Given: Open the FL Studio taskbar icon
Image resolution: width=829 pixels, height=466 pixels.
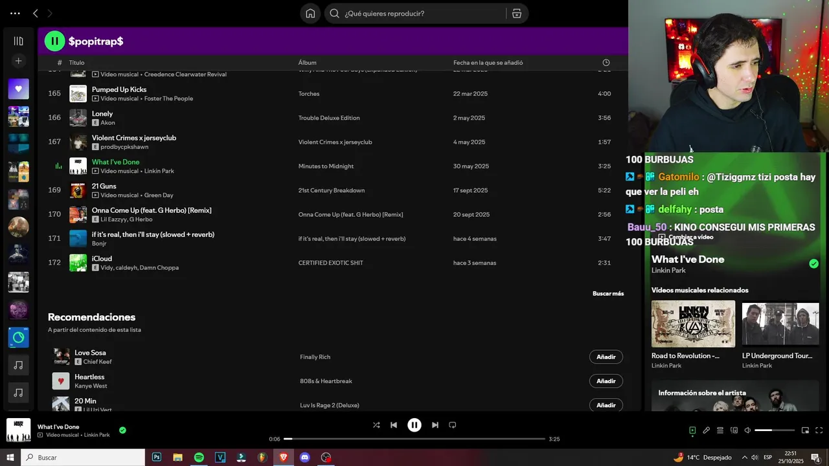Looking at the screenshot, I should pyautogui.click(x=262, y=457).
